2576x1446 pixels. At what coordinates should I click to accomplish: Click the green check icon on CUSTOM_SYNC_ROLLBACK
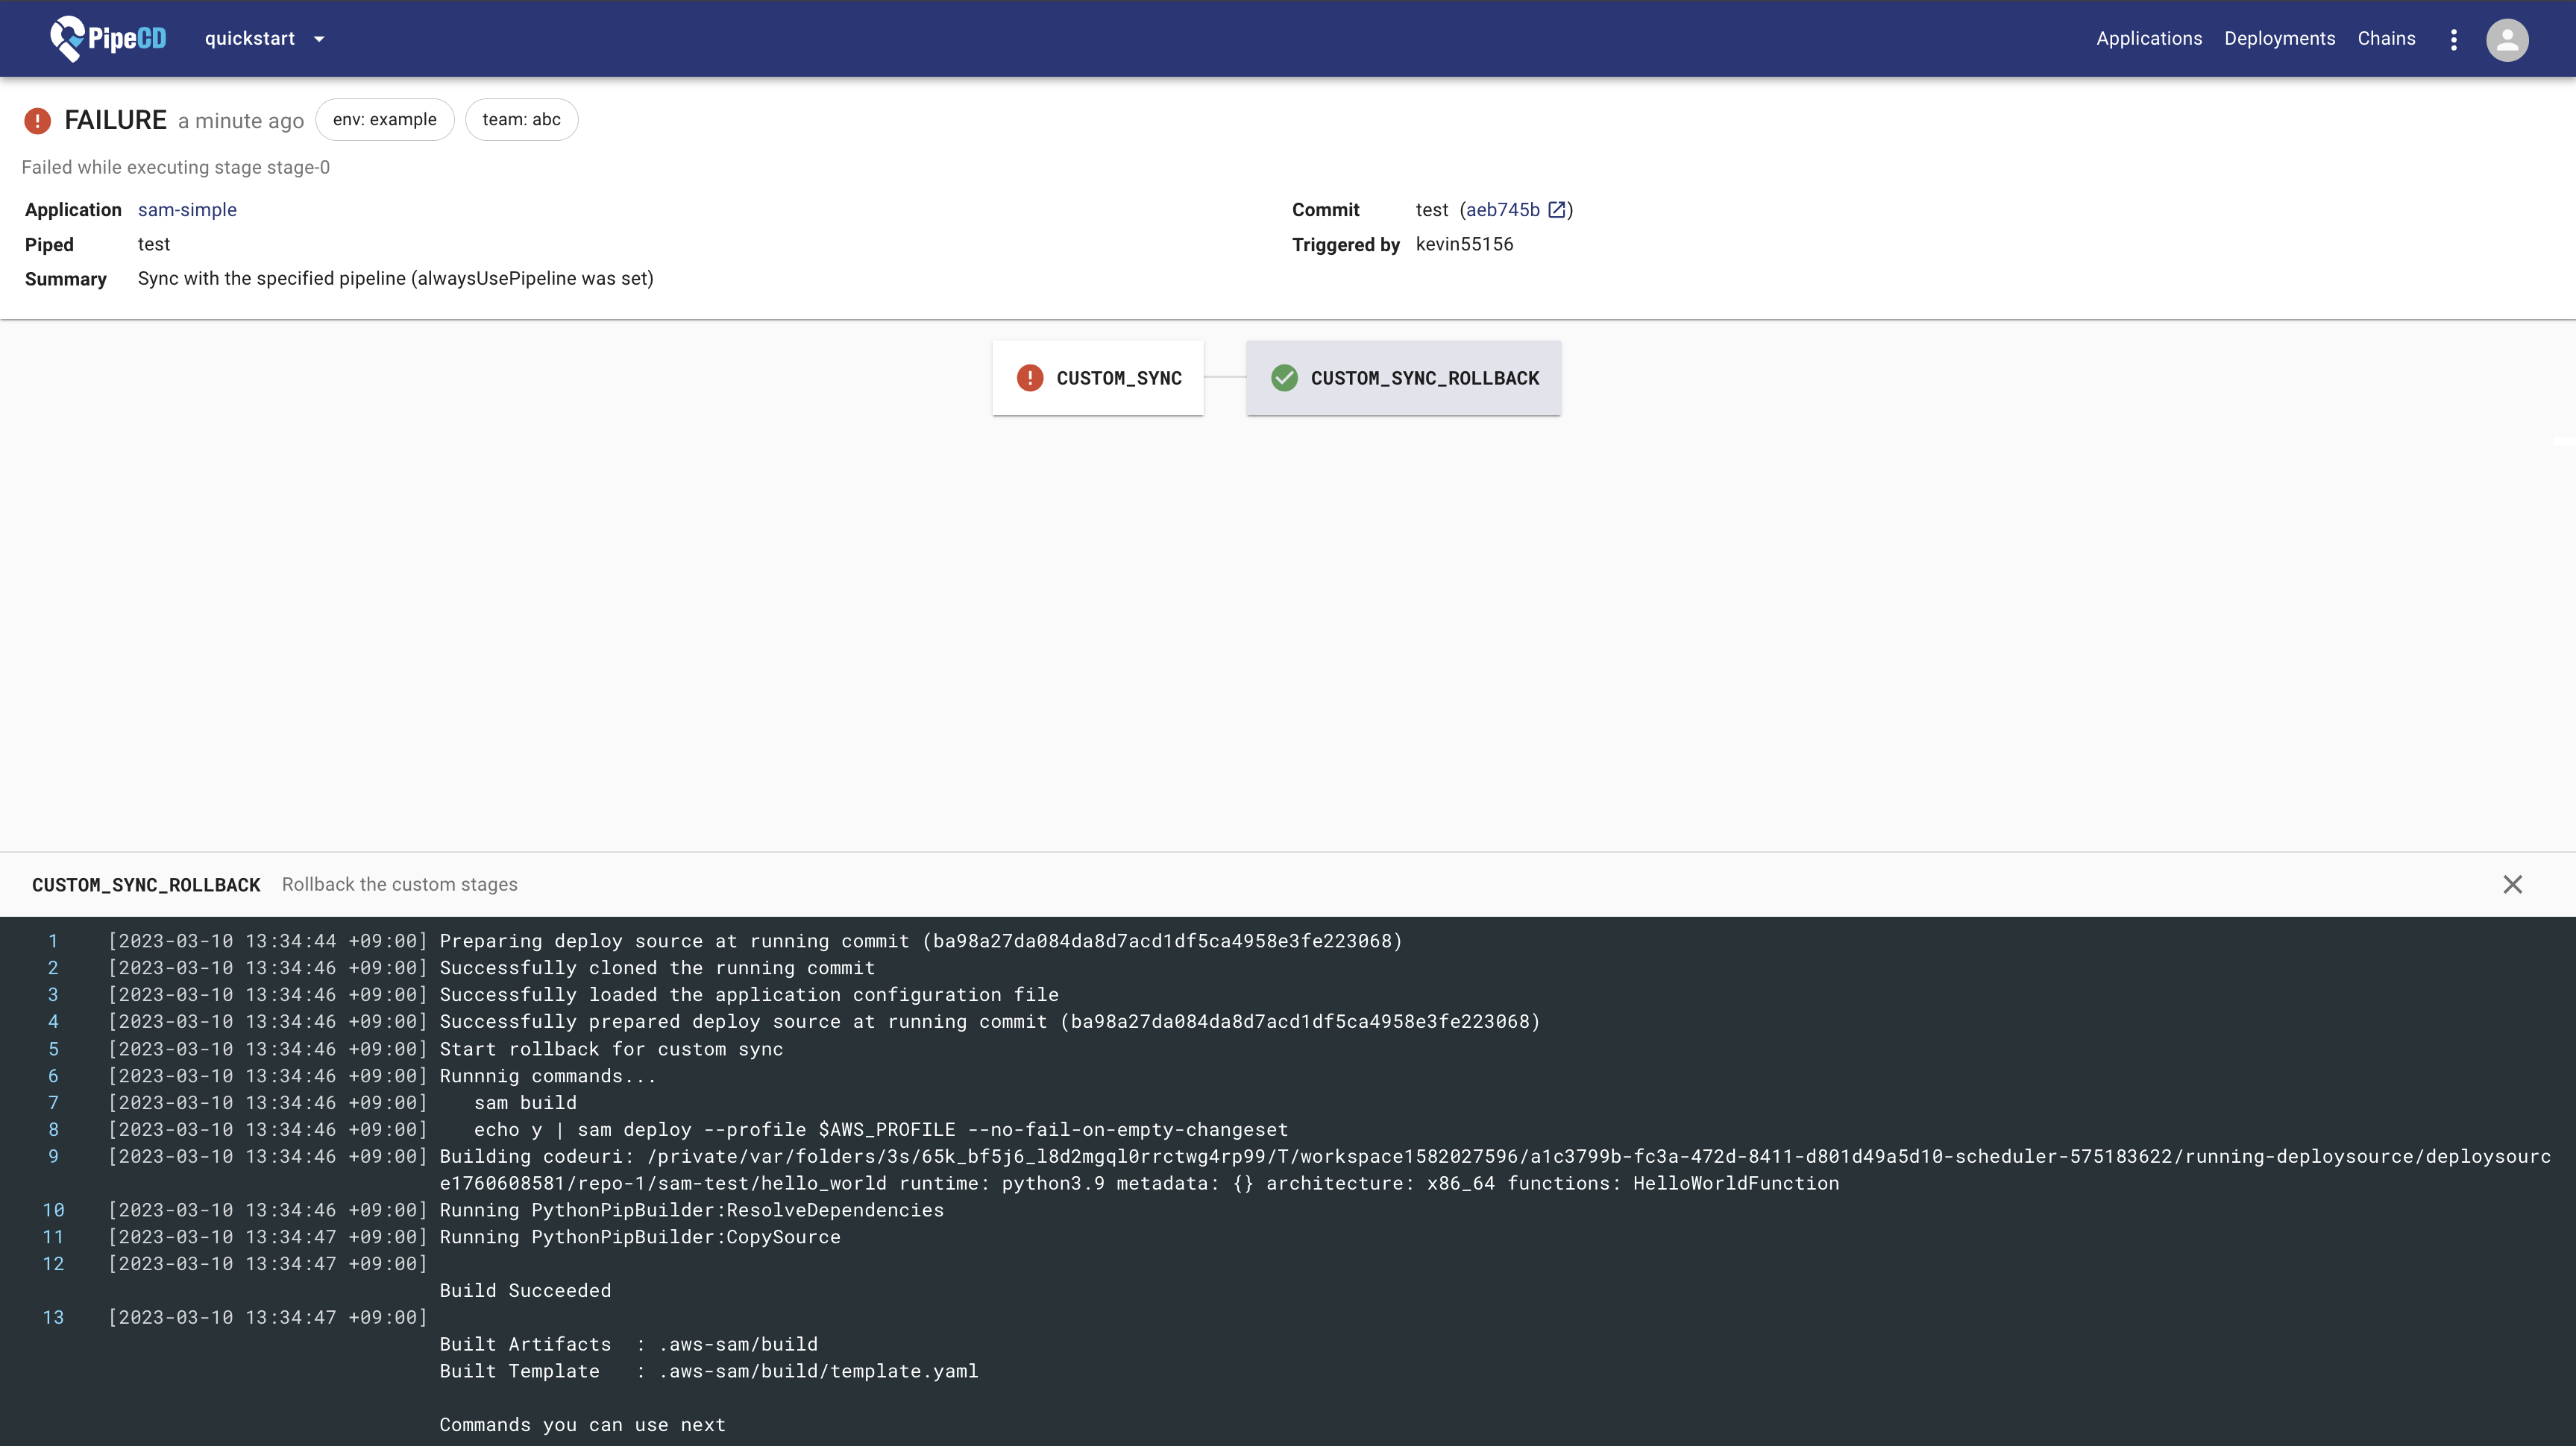[1284, 378]
